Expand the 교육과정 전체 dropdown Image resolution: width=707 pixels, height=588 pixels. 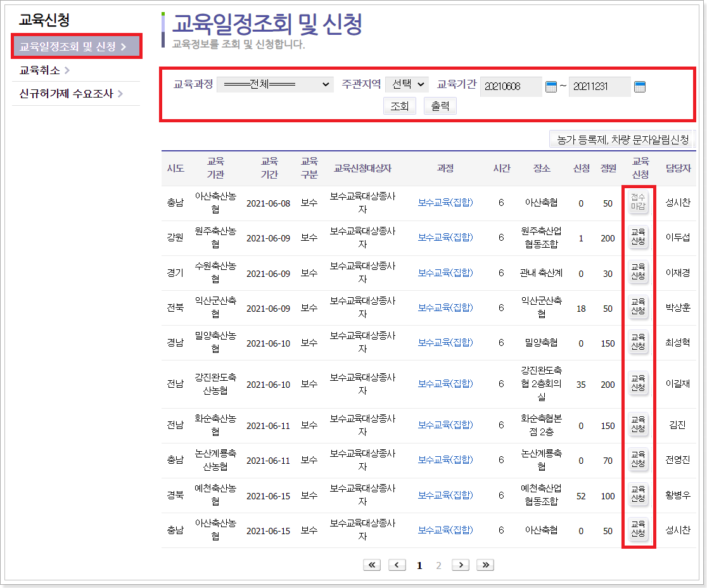pyautogui.click(x=275, y=84)
